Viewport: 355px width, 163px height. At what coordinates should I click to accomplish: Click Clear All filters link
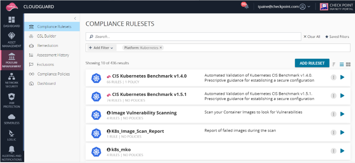pos(312,37)
